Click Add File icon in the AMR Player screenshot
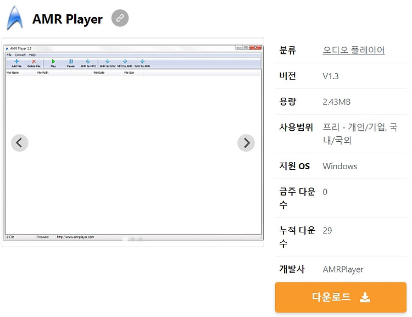This screenshot has height=317, width=412. [x=16, y=63]
